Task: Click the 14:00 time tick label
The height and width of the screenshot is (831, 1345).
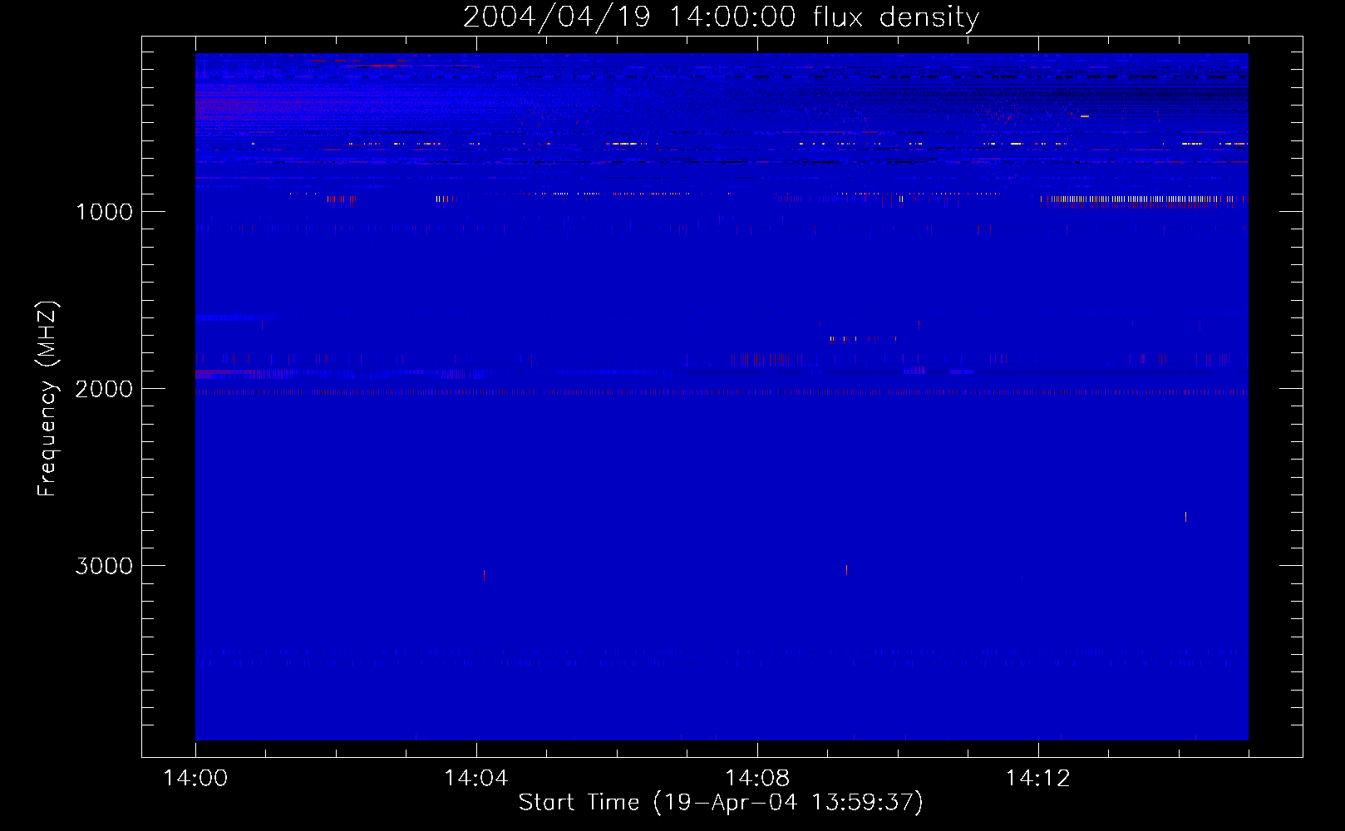Action: [195, 779]
